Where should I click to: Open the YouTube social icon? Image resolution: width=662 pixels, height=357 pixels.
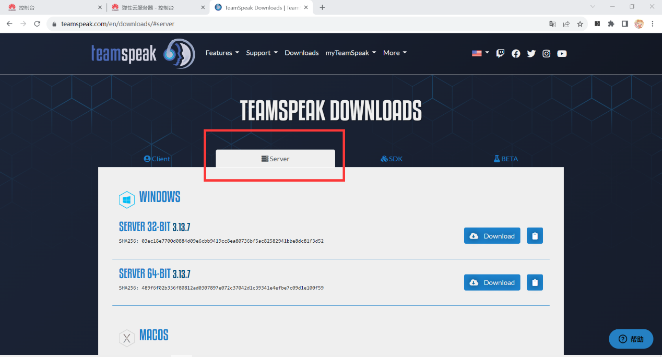point(562,53)
